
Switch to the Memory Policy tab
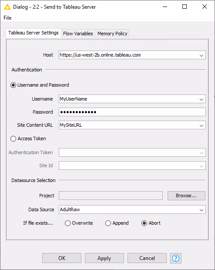(112, 34)
